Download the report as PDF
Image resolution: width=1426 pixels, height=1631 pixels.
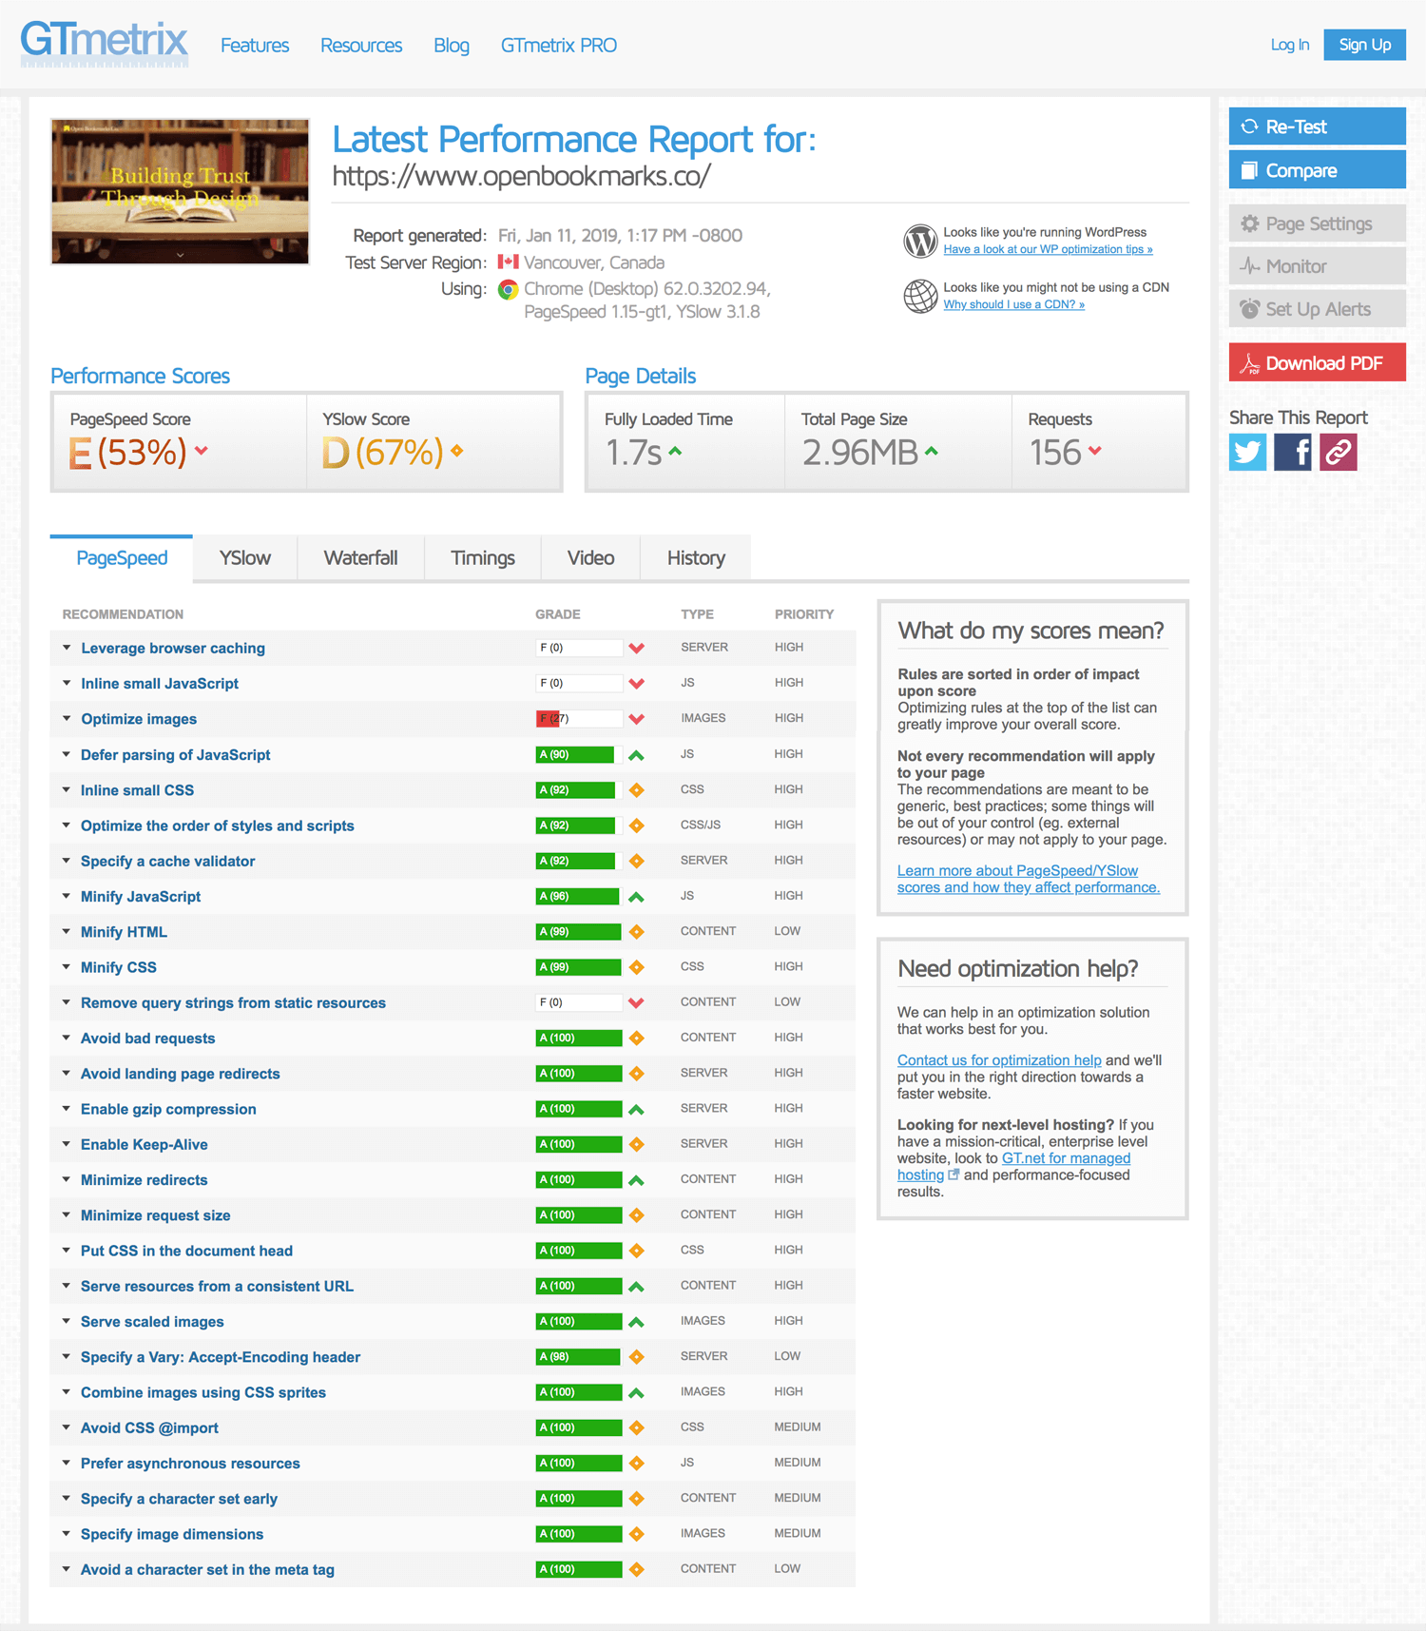[1317, 362]
